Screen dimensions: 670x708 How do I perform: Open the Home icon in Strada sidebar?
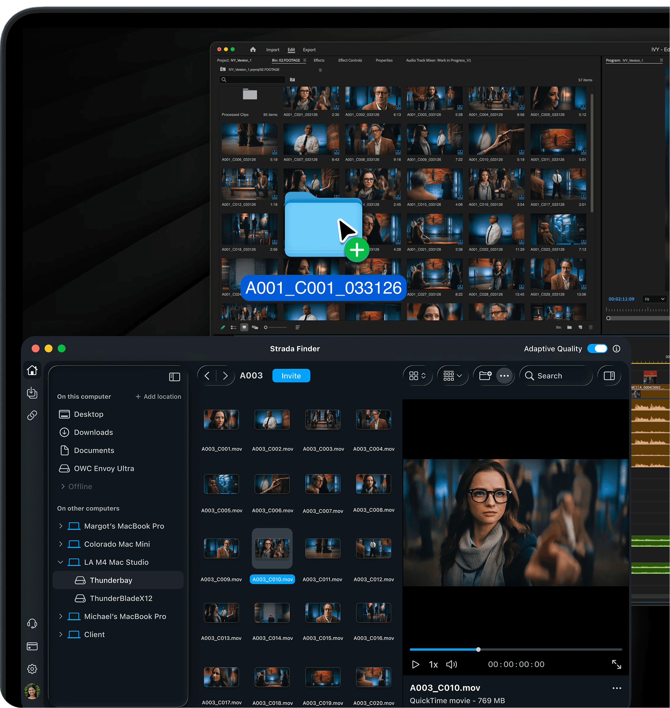point(32,370)
